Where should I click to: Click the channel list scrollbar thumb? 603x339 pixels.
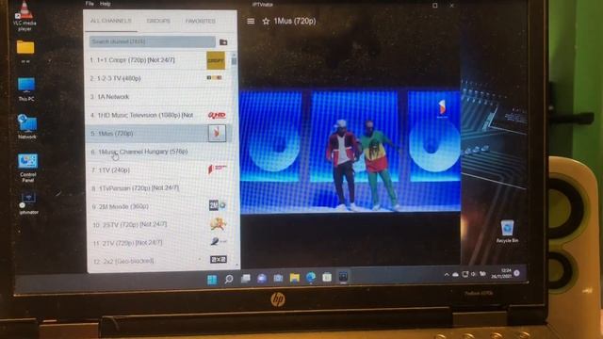pyautogui.click(x=234, y=60)
